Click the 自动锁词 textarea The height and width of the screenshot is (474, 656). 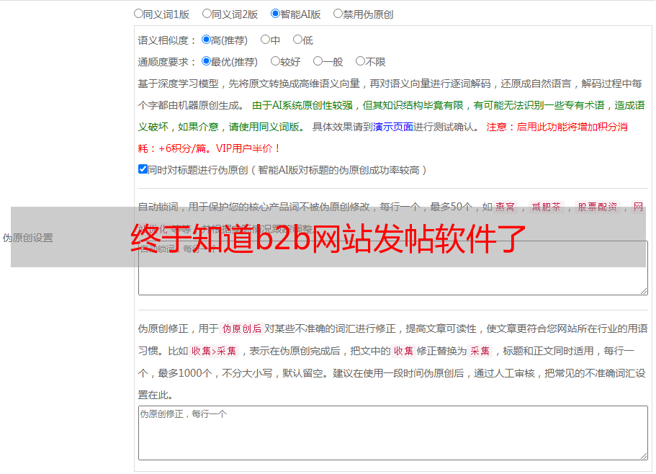(x=393, y=268)
